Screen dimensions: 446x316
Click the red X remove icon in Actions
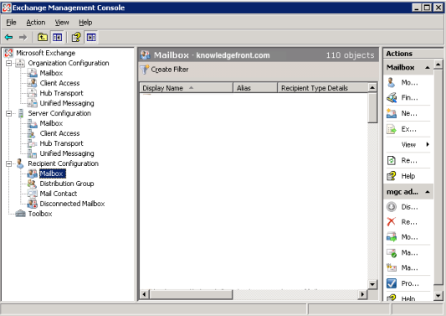392,221
